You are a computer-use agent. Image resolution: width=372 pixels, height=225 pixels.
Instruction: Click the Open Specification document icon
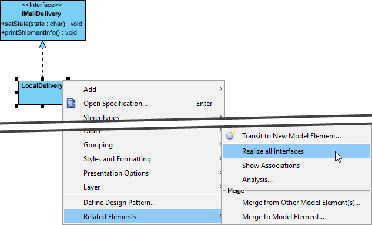tap(71, 104)
